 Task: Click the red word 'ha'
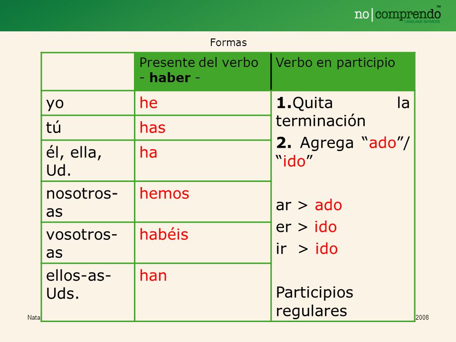pyautogui.click(x=149, y=152)
